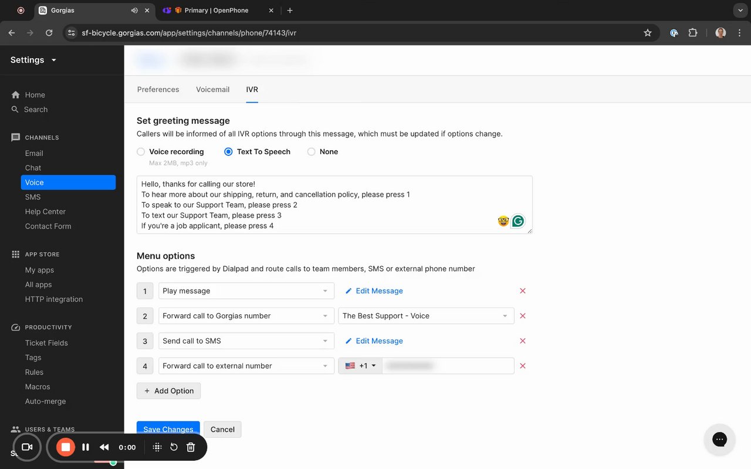Viewport: 751px width, 469px height.
Task: Open the Gorgias chat support bubble
Action: point(719,439)
